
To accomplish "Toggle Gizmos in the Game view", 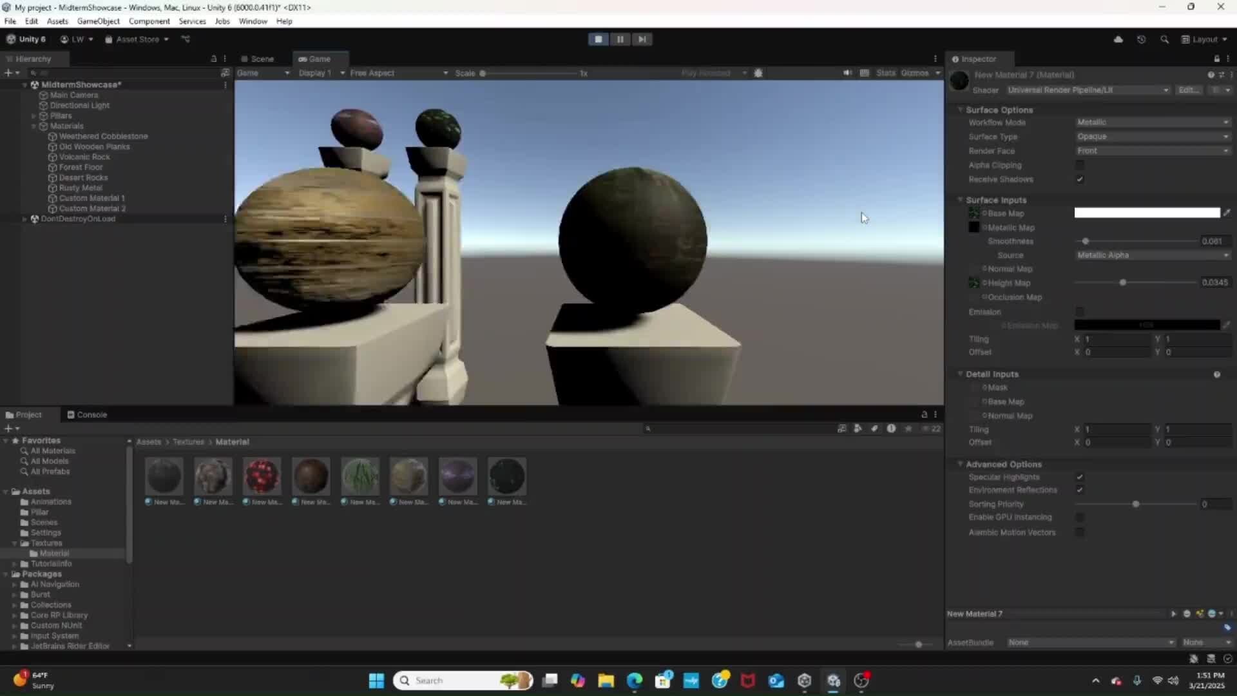I will point(915,73).
